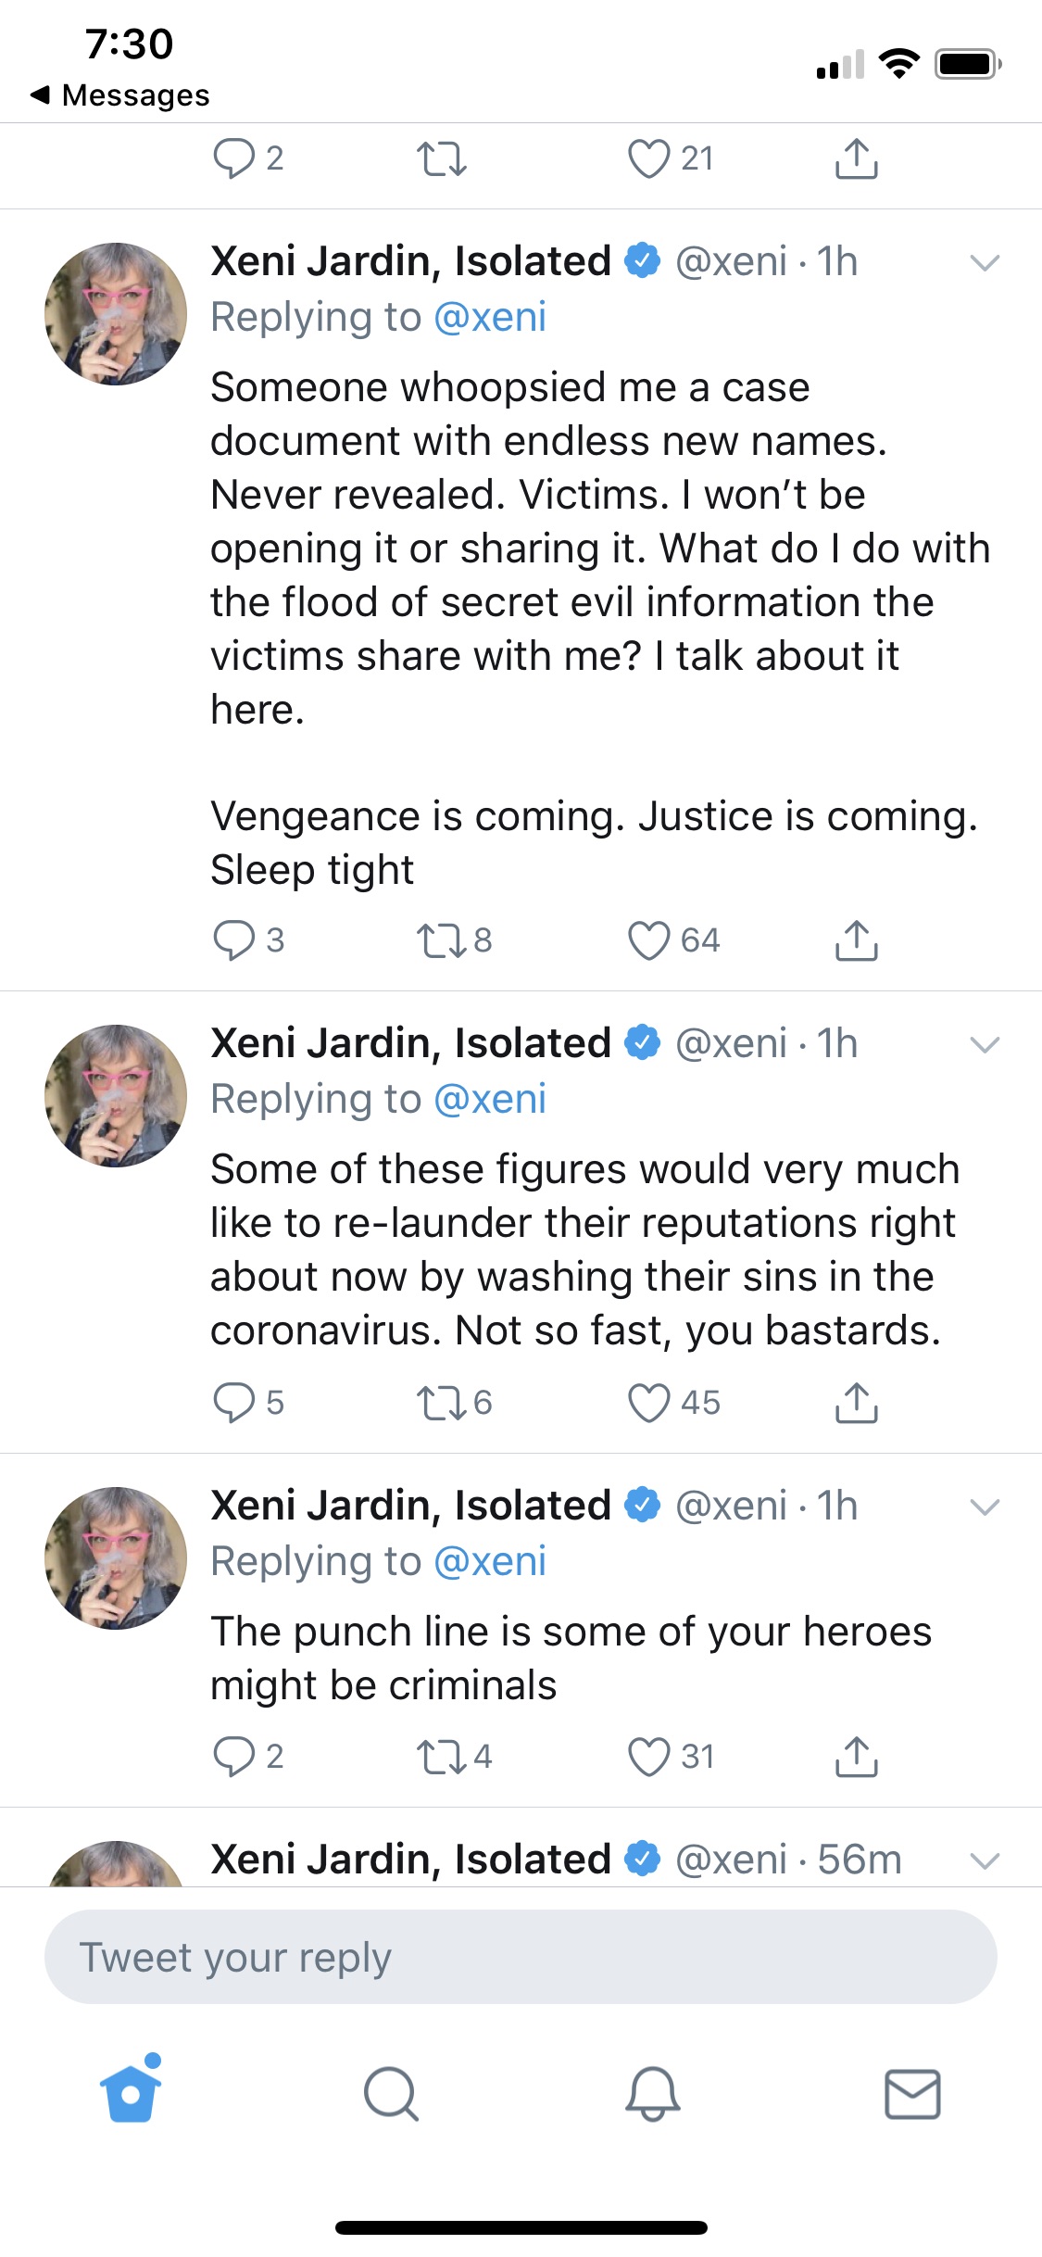The height and width of the screenshot is (2257, 1042).
Task: Share the "heroes might be criminals" tweet
Action: (x=856, y=1757)
